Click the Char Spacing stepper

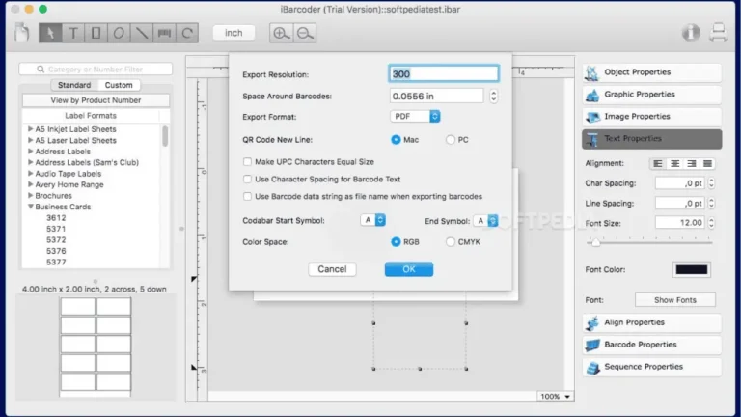[x=711, y=183]
